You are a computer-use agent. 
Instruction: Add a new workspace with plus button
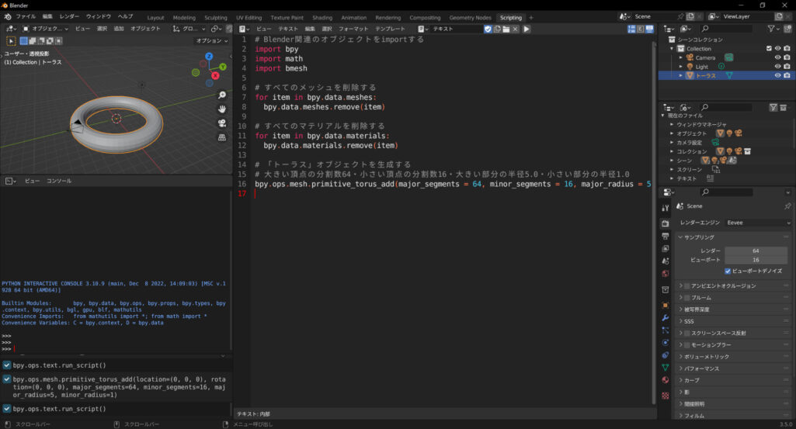(531, 18)
